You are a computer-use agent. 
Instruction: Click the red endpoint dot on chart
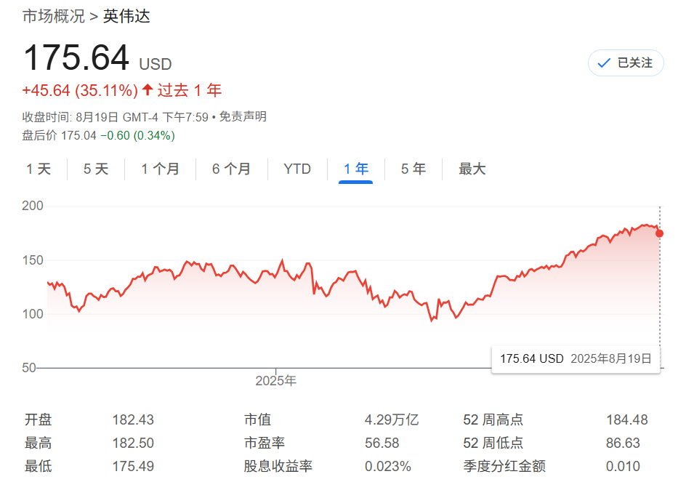pyautogui.click(x=659, y=233)
